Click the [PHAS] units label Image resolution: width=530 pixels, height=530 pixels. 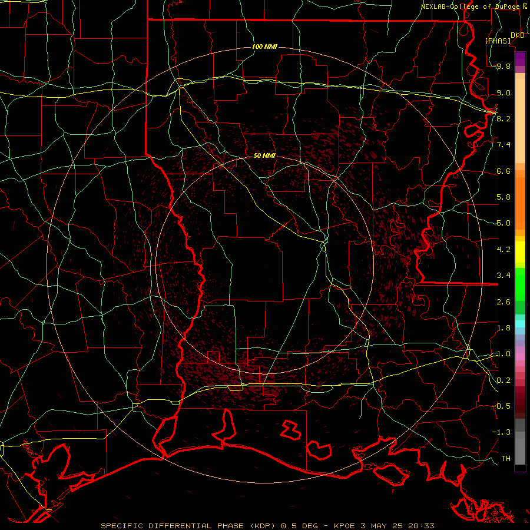pyautogui.click(x=498, y=41)
